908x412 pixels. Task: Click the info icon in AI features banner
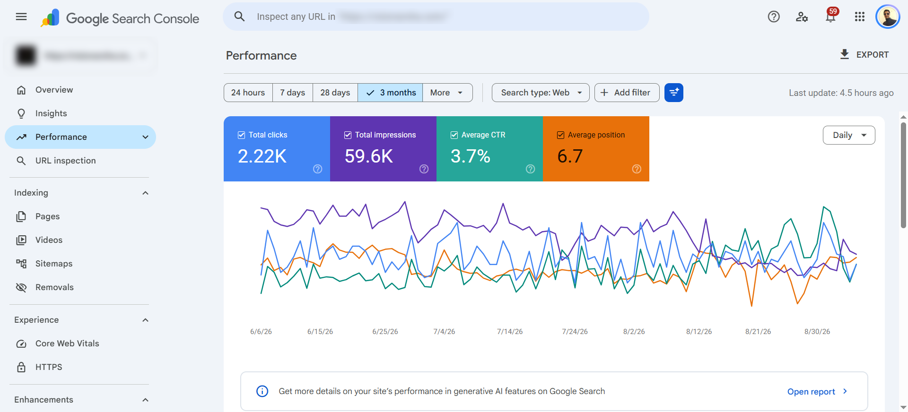point(262,391)
